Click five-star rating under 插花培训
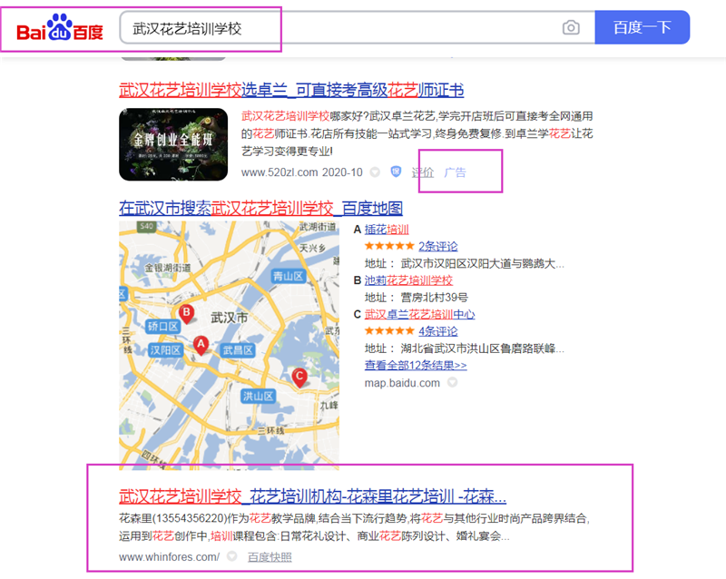 [389, 246]
